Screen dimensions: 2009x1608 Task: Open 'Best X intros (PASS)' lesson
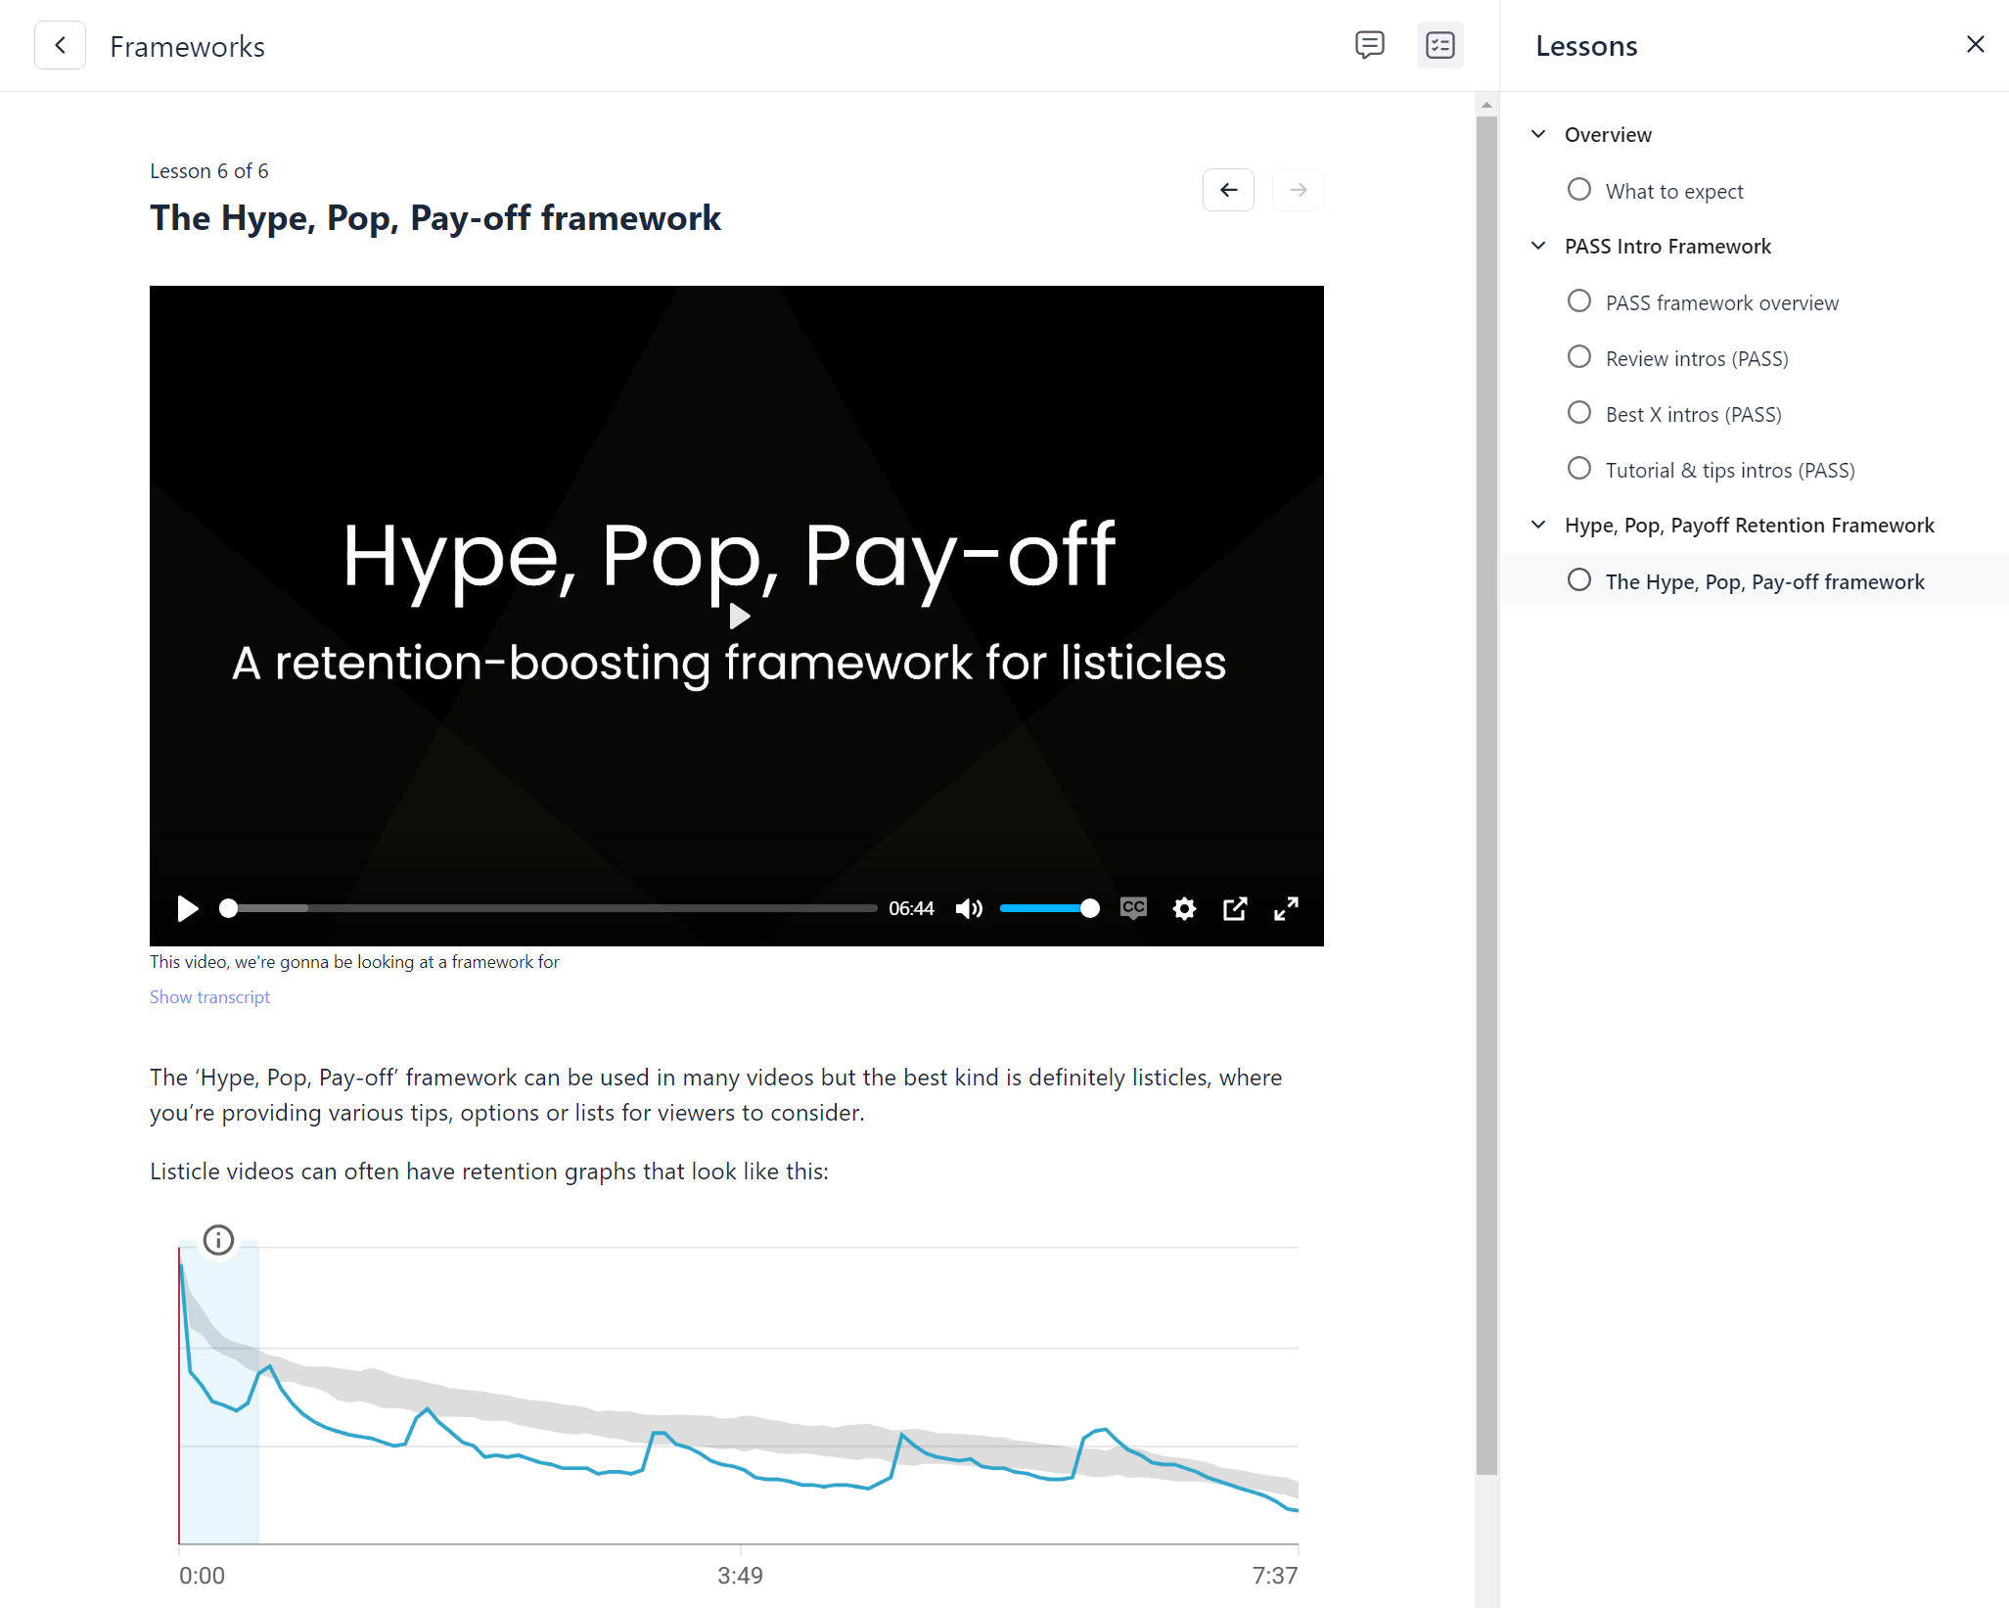tap(1693, 414)
